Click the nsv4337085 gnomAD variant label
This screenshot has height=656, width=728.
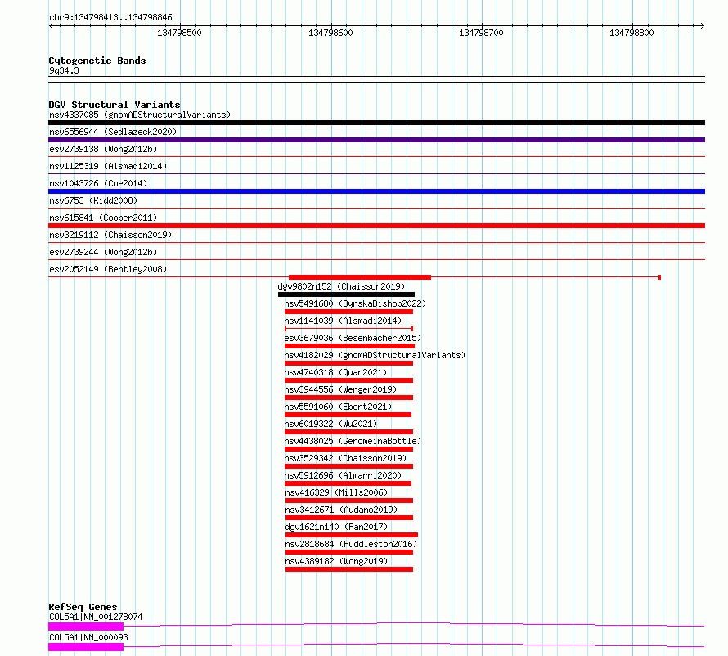point(139,115)
